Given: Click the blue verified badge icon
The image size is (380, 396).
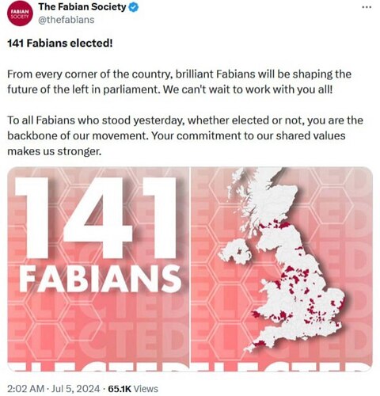Looking at the screenshot, I should [x=133, y=7].
